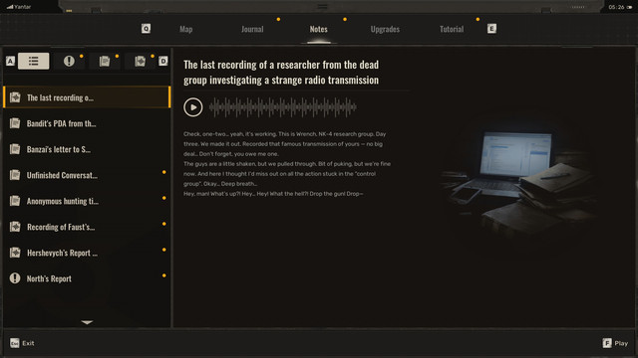Click the Play label at bottom right

pos(621,343)
